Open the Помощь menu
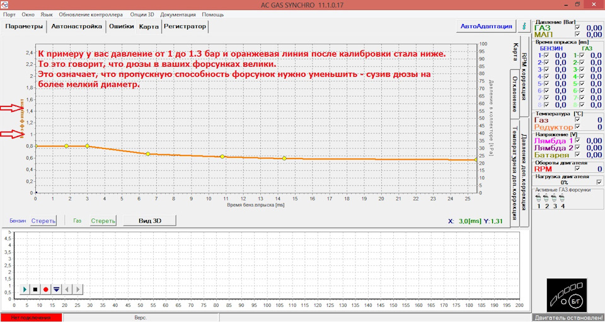 tap(212, 14)
